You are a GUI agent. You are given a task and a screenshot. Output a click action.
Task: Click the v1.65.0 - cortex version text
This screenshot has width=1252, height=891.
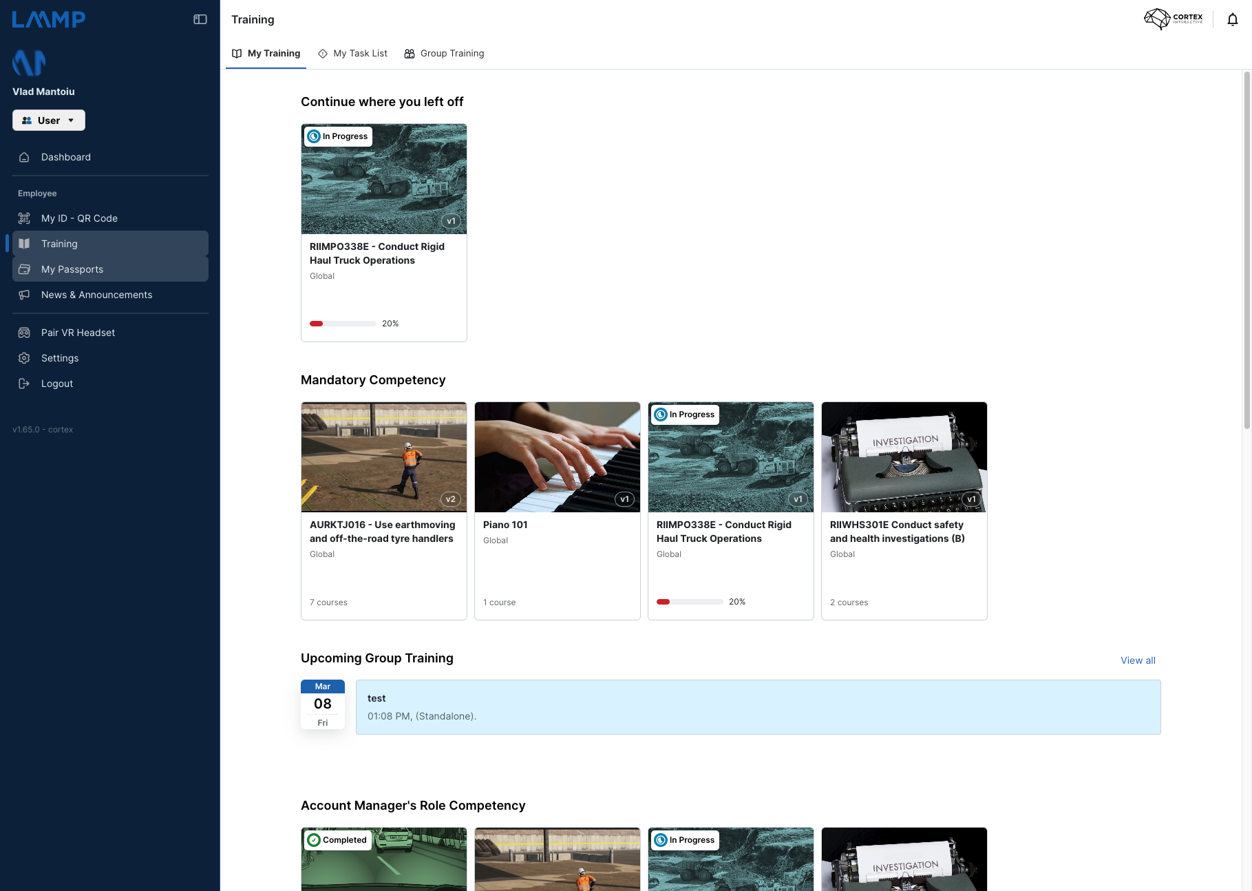pos(43,430)
